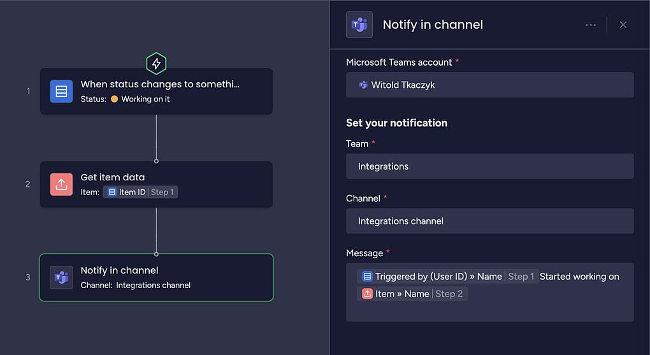Open the Channel dropdown showing Integrations channel
This screenshot has height=355, width=650.
[489, 221]
